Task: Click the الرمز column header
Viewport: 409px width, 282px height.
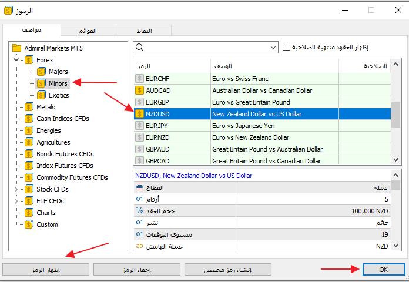Action: point(172,66)
